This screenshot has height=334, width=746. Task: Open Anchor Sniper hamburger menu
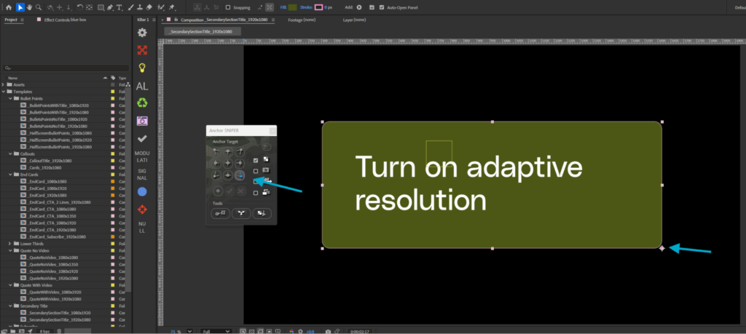coord(267,147)
